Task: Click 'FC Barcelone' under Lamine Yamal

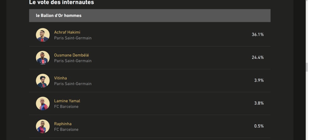Action: (66, 107)
